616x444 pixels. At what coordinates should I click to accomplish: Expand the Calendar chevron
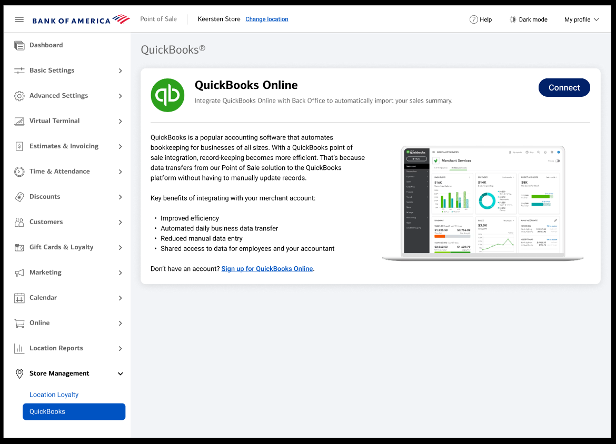click(120, 298)
